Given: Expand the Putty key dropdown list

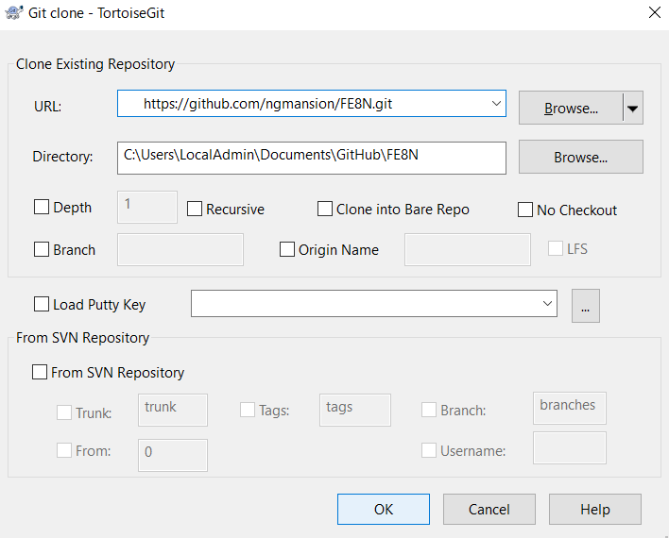Looking at the screenshot, I should [x=547, y=304].
